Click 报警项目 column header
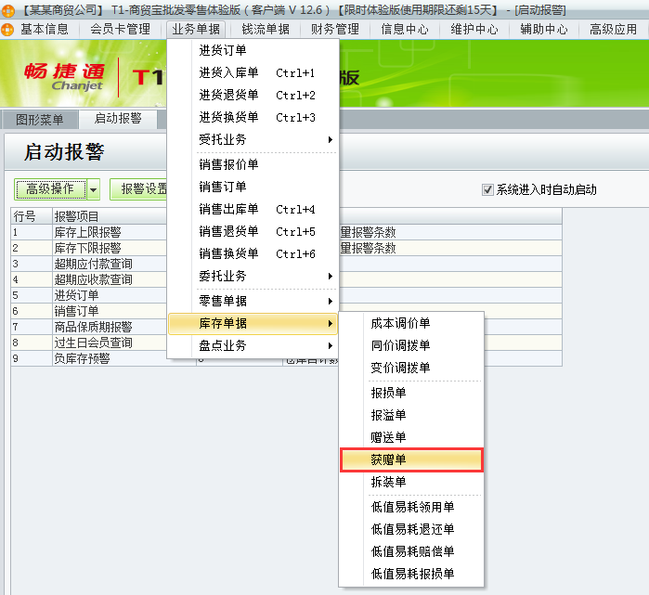 point(110,216)
